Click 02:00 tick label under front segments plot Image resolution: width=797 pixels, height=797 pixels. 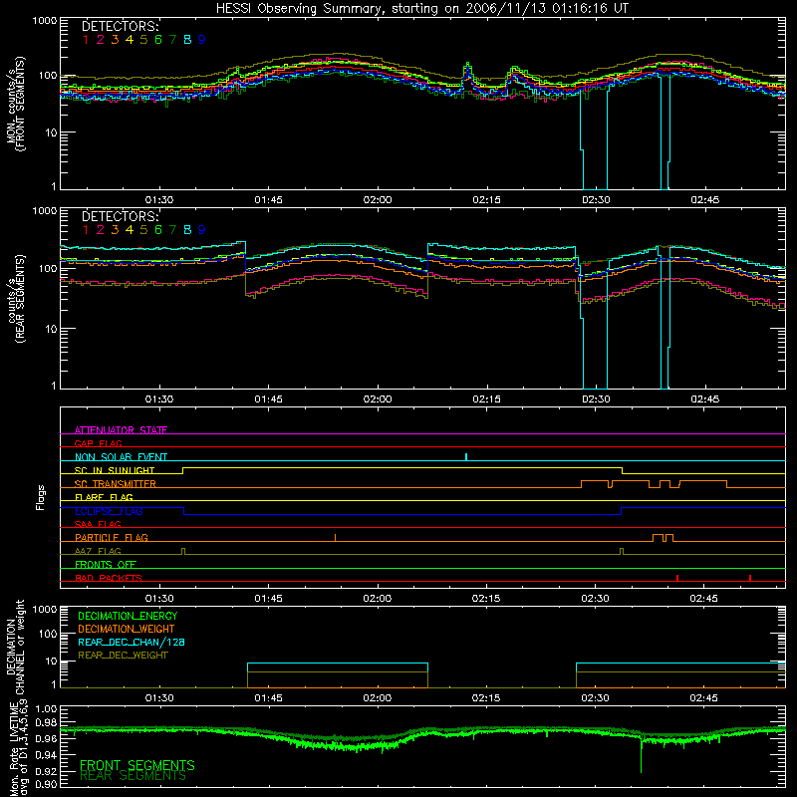click(378, 200)
